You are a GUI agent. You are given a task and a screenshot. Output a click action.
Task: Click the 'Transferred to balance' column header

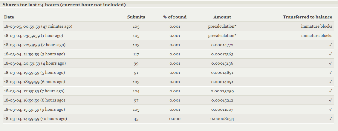(307, 17)
